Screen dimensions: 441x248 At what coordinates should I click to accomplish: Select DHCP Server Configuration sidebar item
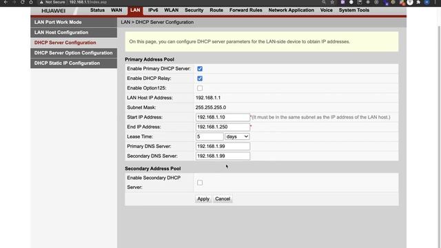[74, 43]
